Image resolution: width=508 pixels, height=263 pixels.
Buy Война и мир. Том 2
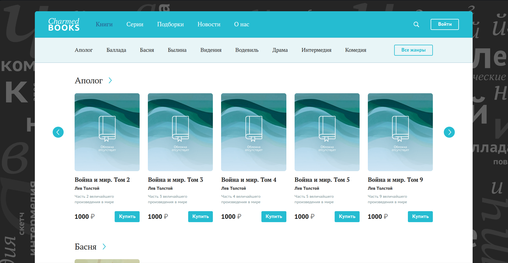click(x=127, y=217)
